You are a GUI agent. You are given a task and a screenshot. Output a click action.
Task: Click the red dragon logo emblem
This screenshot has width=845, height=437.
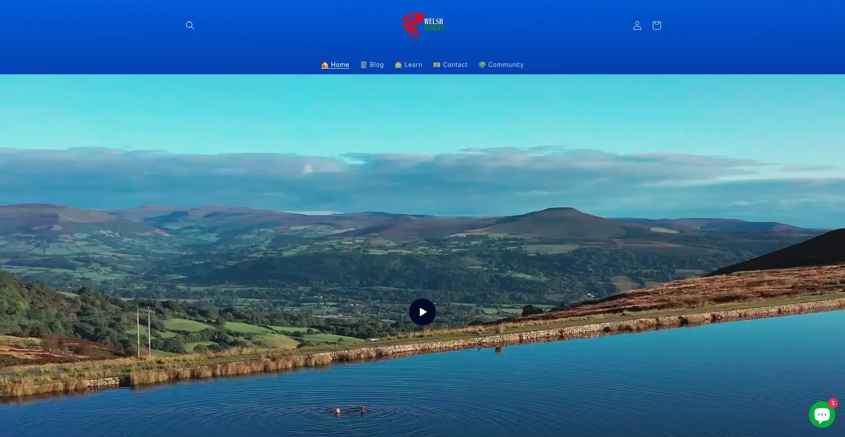(x=412, y=26)
